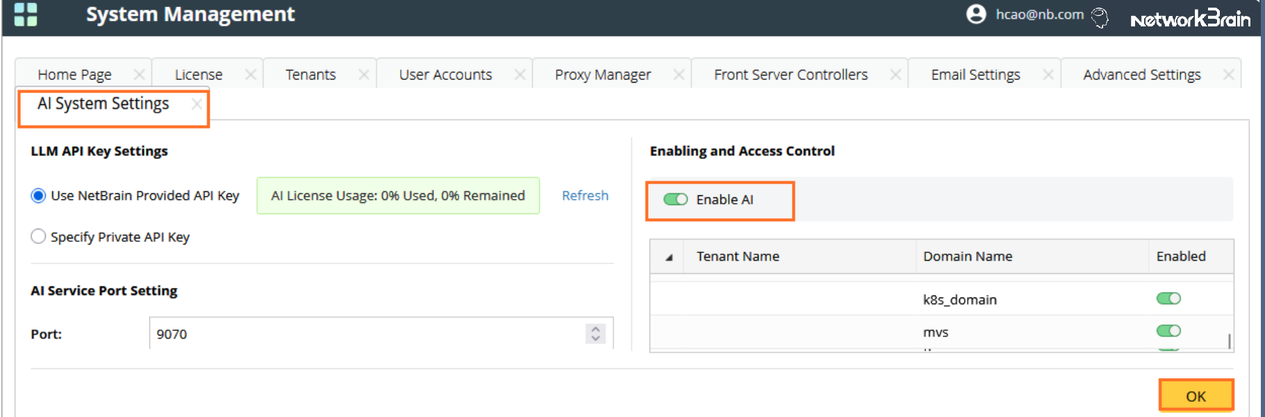The width and height of the screenshot is (1265, 417).
Task: Close the Proxy Manager tab
Action: pyautogui.click(x=679, y=74)
